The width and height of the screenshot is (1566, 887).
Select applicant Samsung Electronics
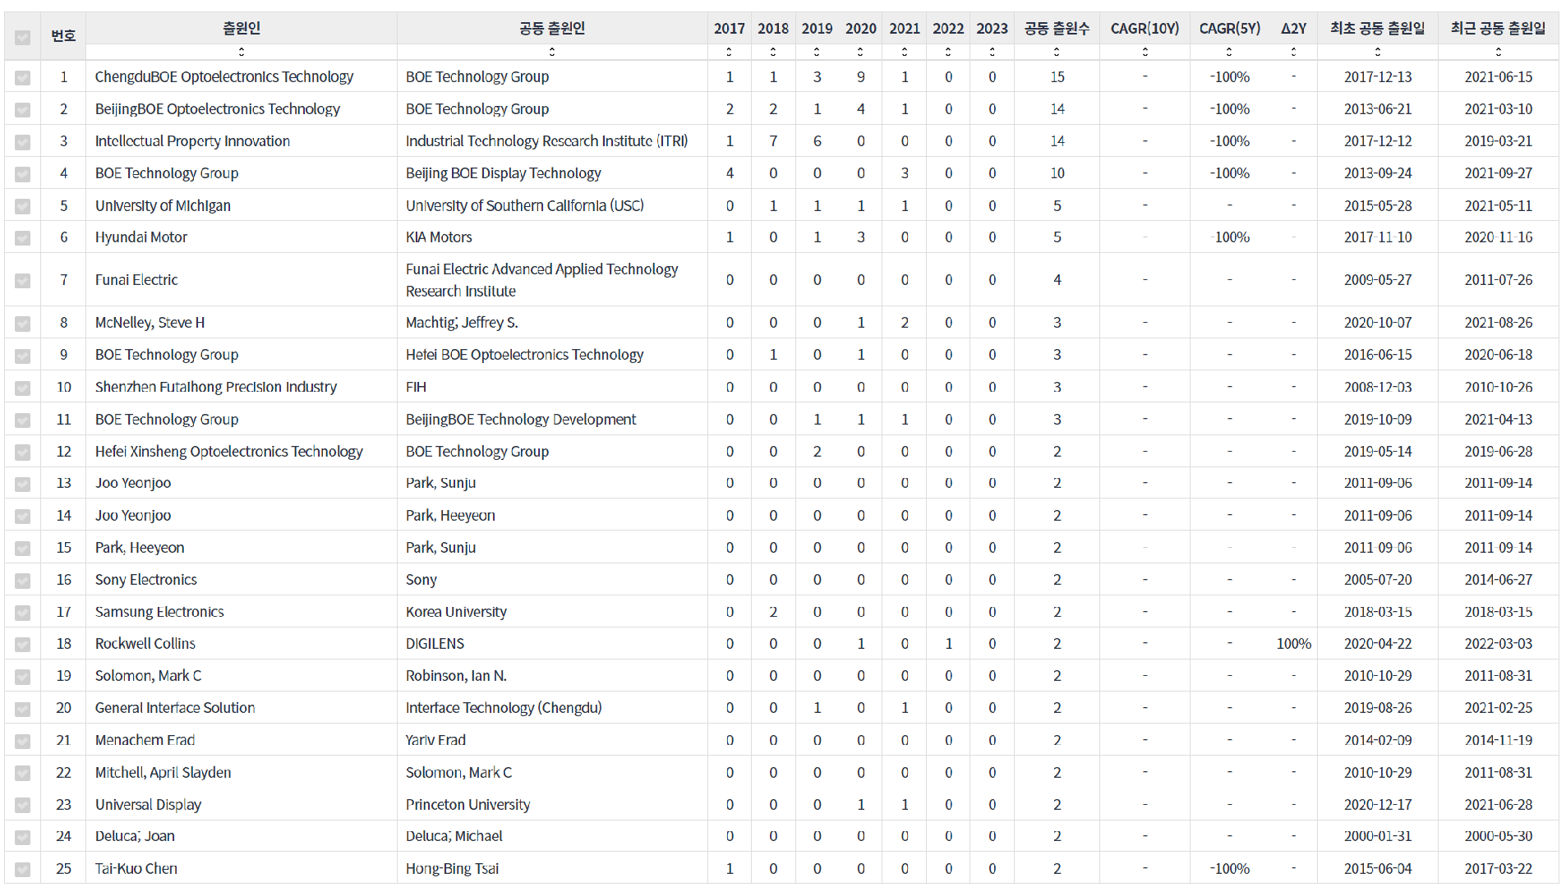[x=159, y=612]
